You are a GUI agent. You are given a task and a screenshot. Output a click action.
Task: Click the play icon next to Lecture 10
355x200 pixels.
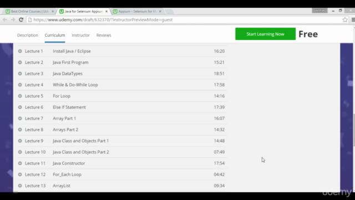point(20,152)
